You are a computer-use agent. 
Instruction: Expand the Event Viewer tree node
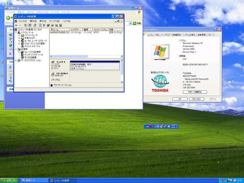click(19, 35)
